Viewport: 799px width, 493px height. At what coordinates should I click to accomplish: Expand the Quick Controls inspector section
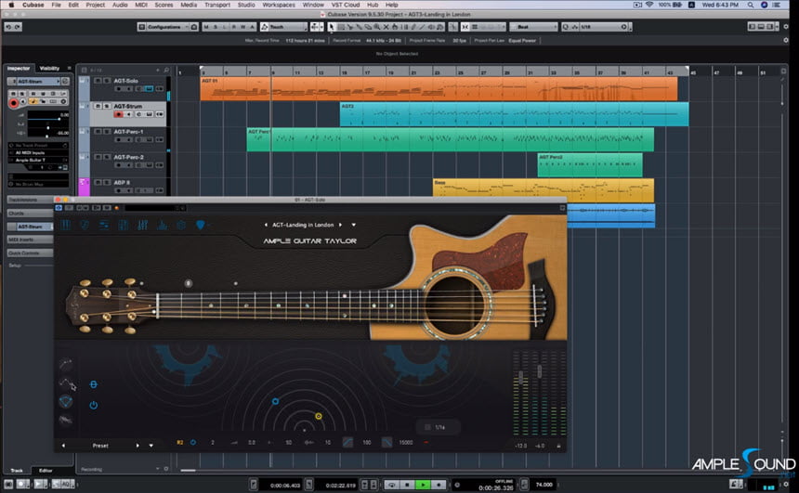click(30, 253)
